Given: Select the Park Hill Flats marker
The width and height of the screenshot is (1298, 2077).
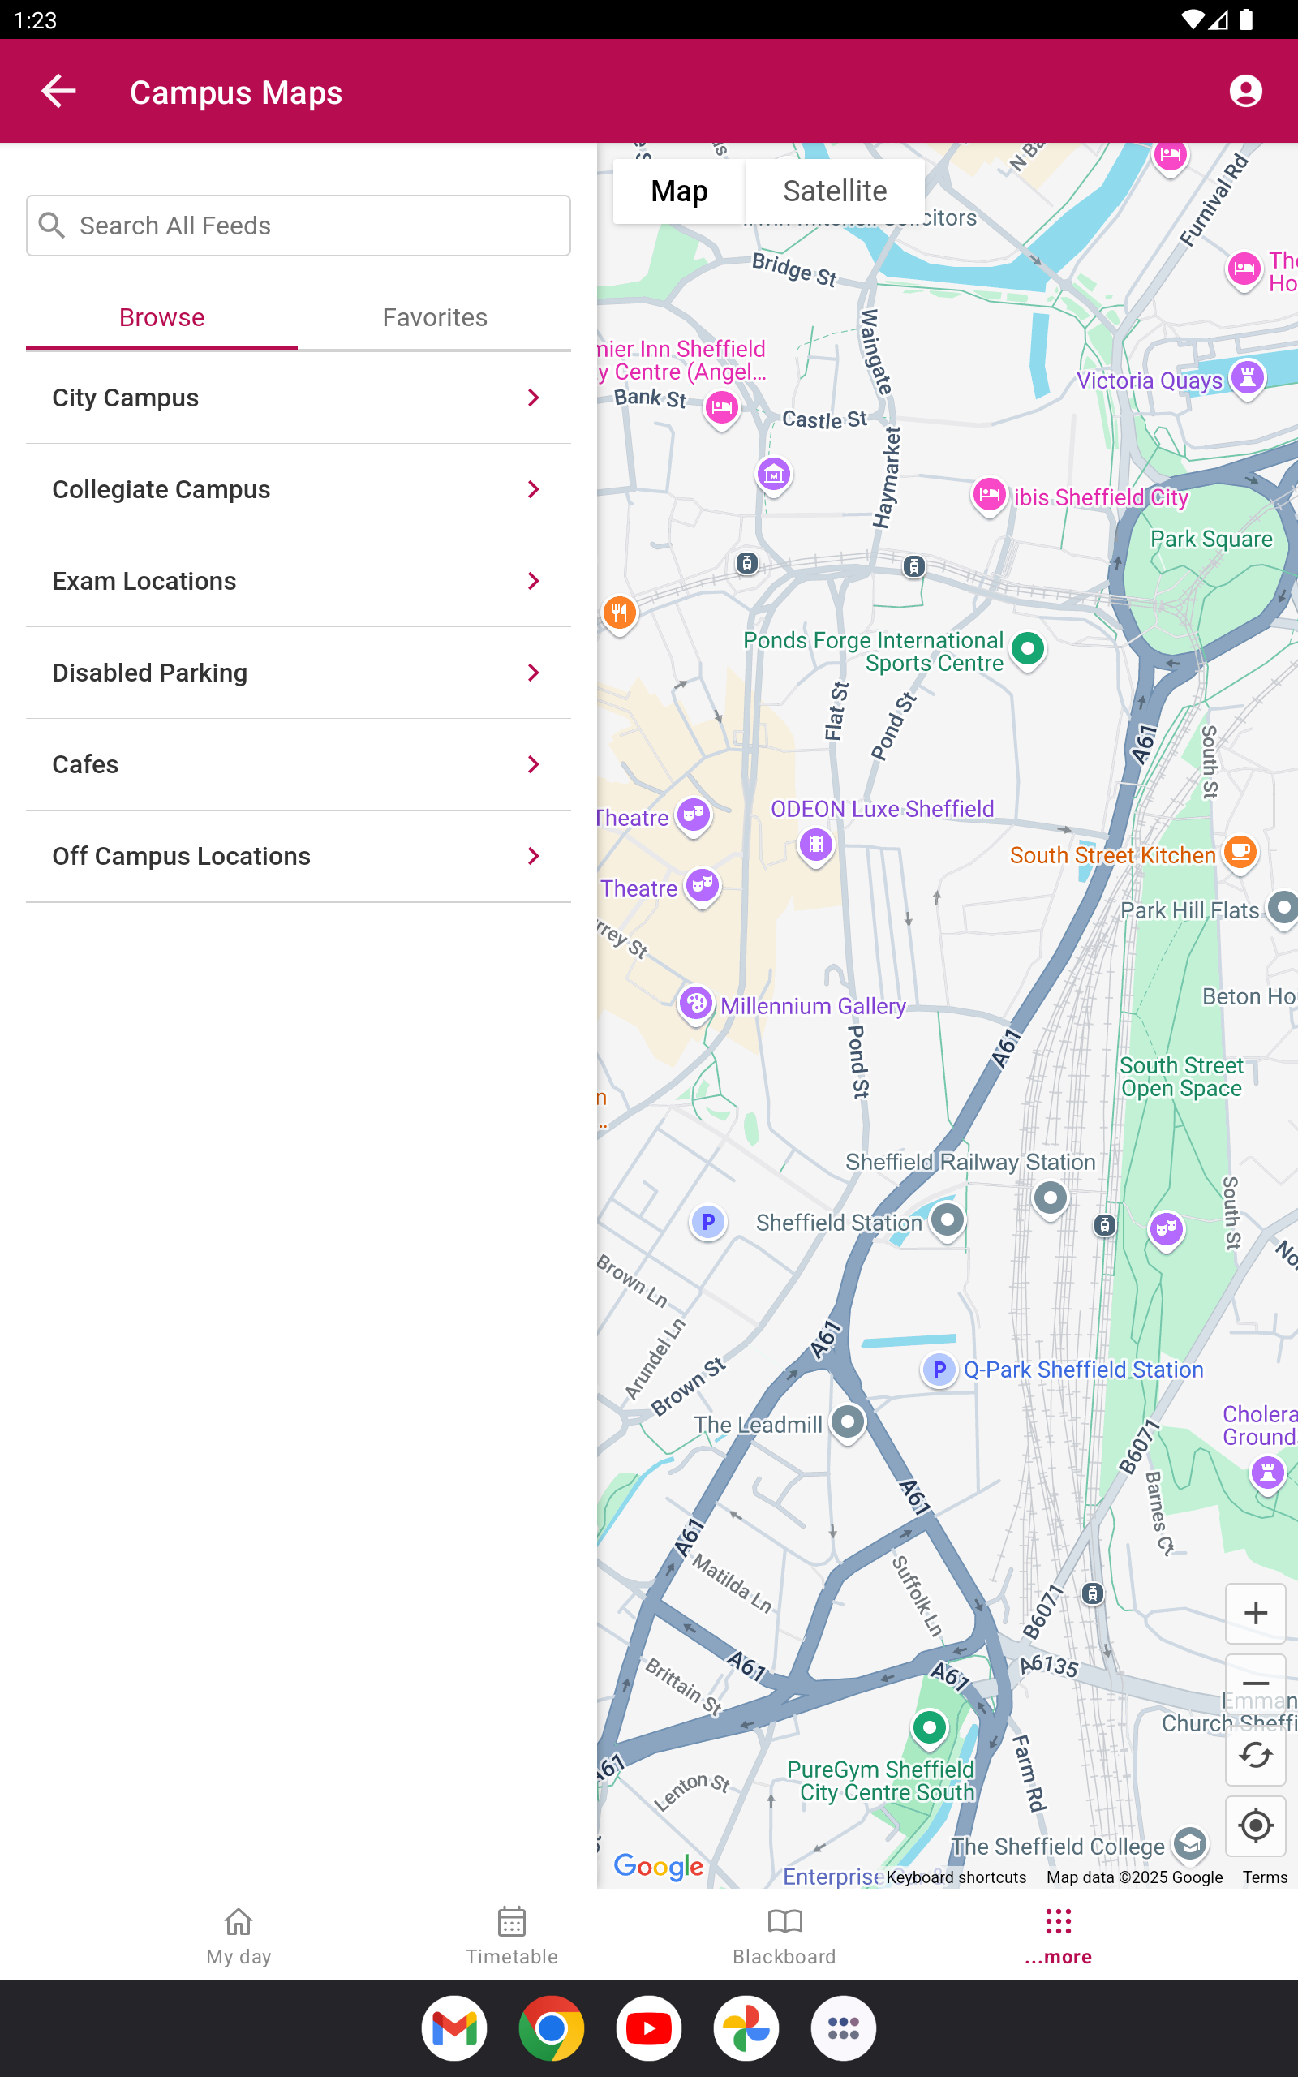Looking at the screenshot, I should [1283, 908].
